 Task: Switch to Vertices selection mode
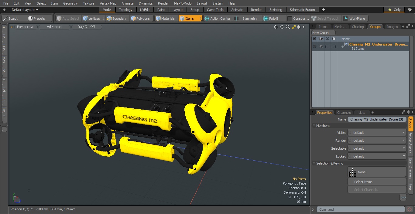(x=94, y=19)
